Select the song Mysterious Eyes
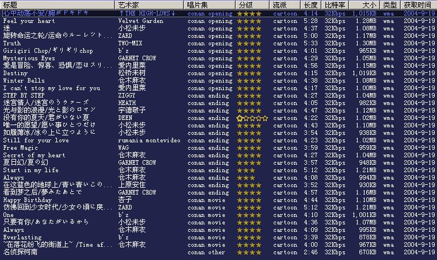The image size is (437, 260). pyautogui.click(x=29, y=59)
